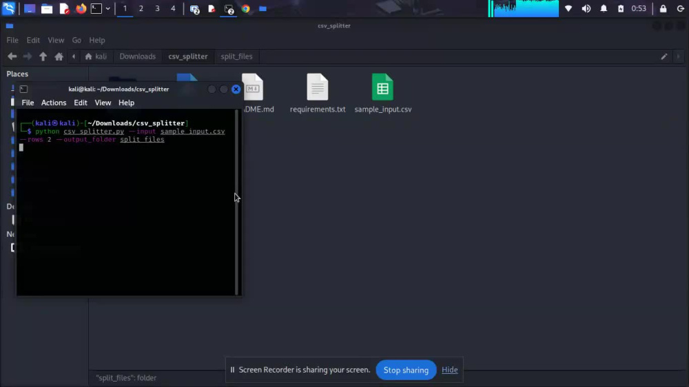This screenshot has width=689, height=387.
Task: Open the volume control icon
Action: pyautogui.click(x=586, y=8)
